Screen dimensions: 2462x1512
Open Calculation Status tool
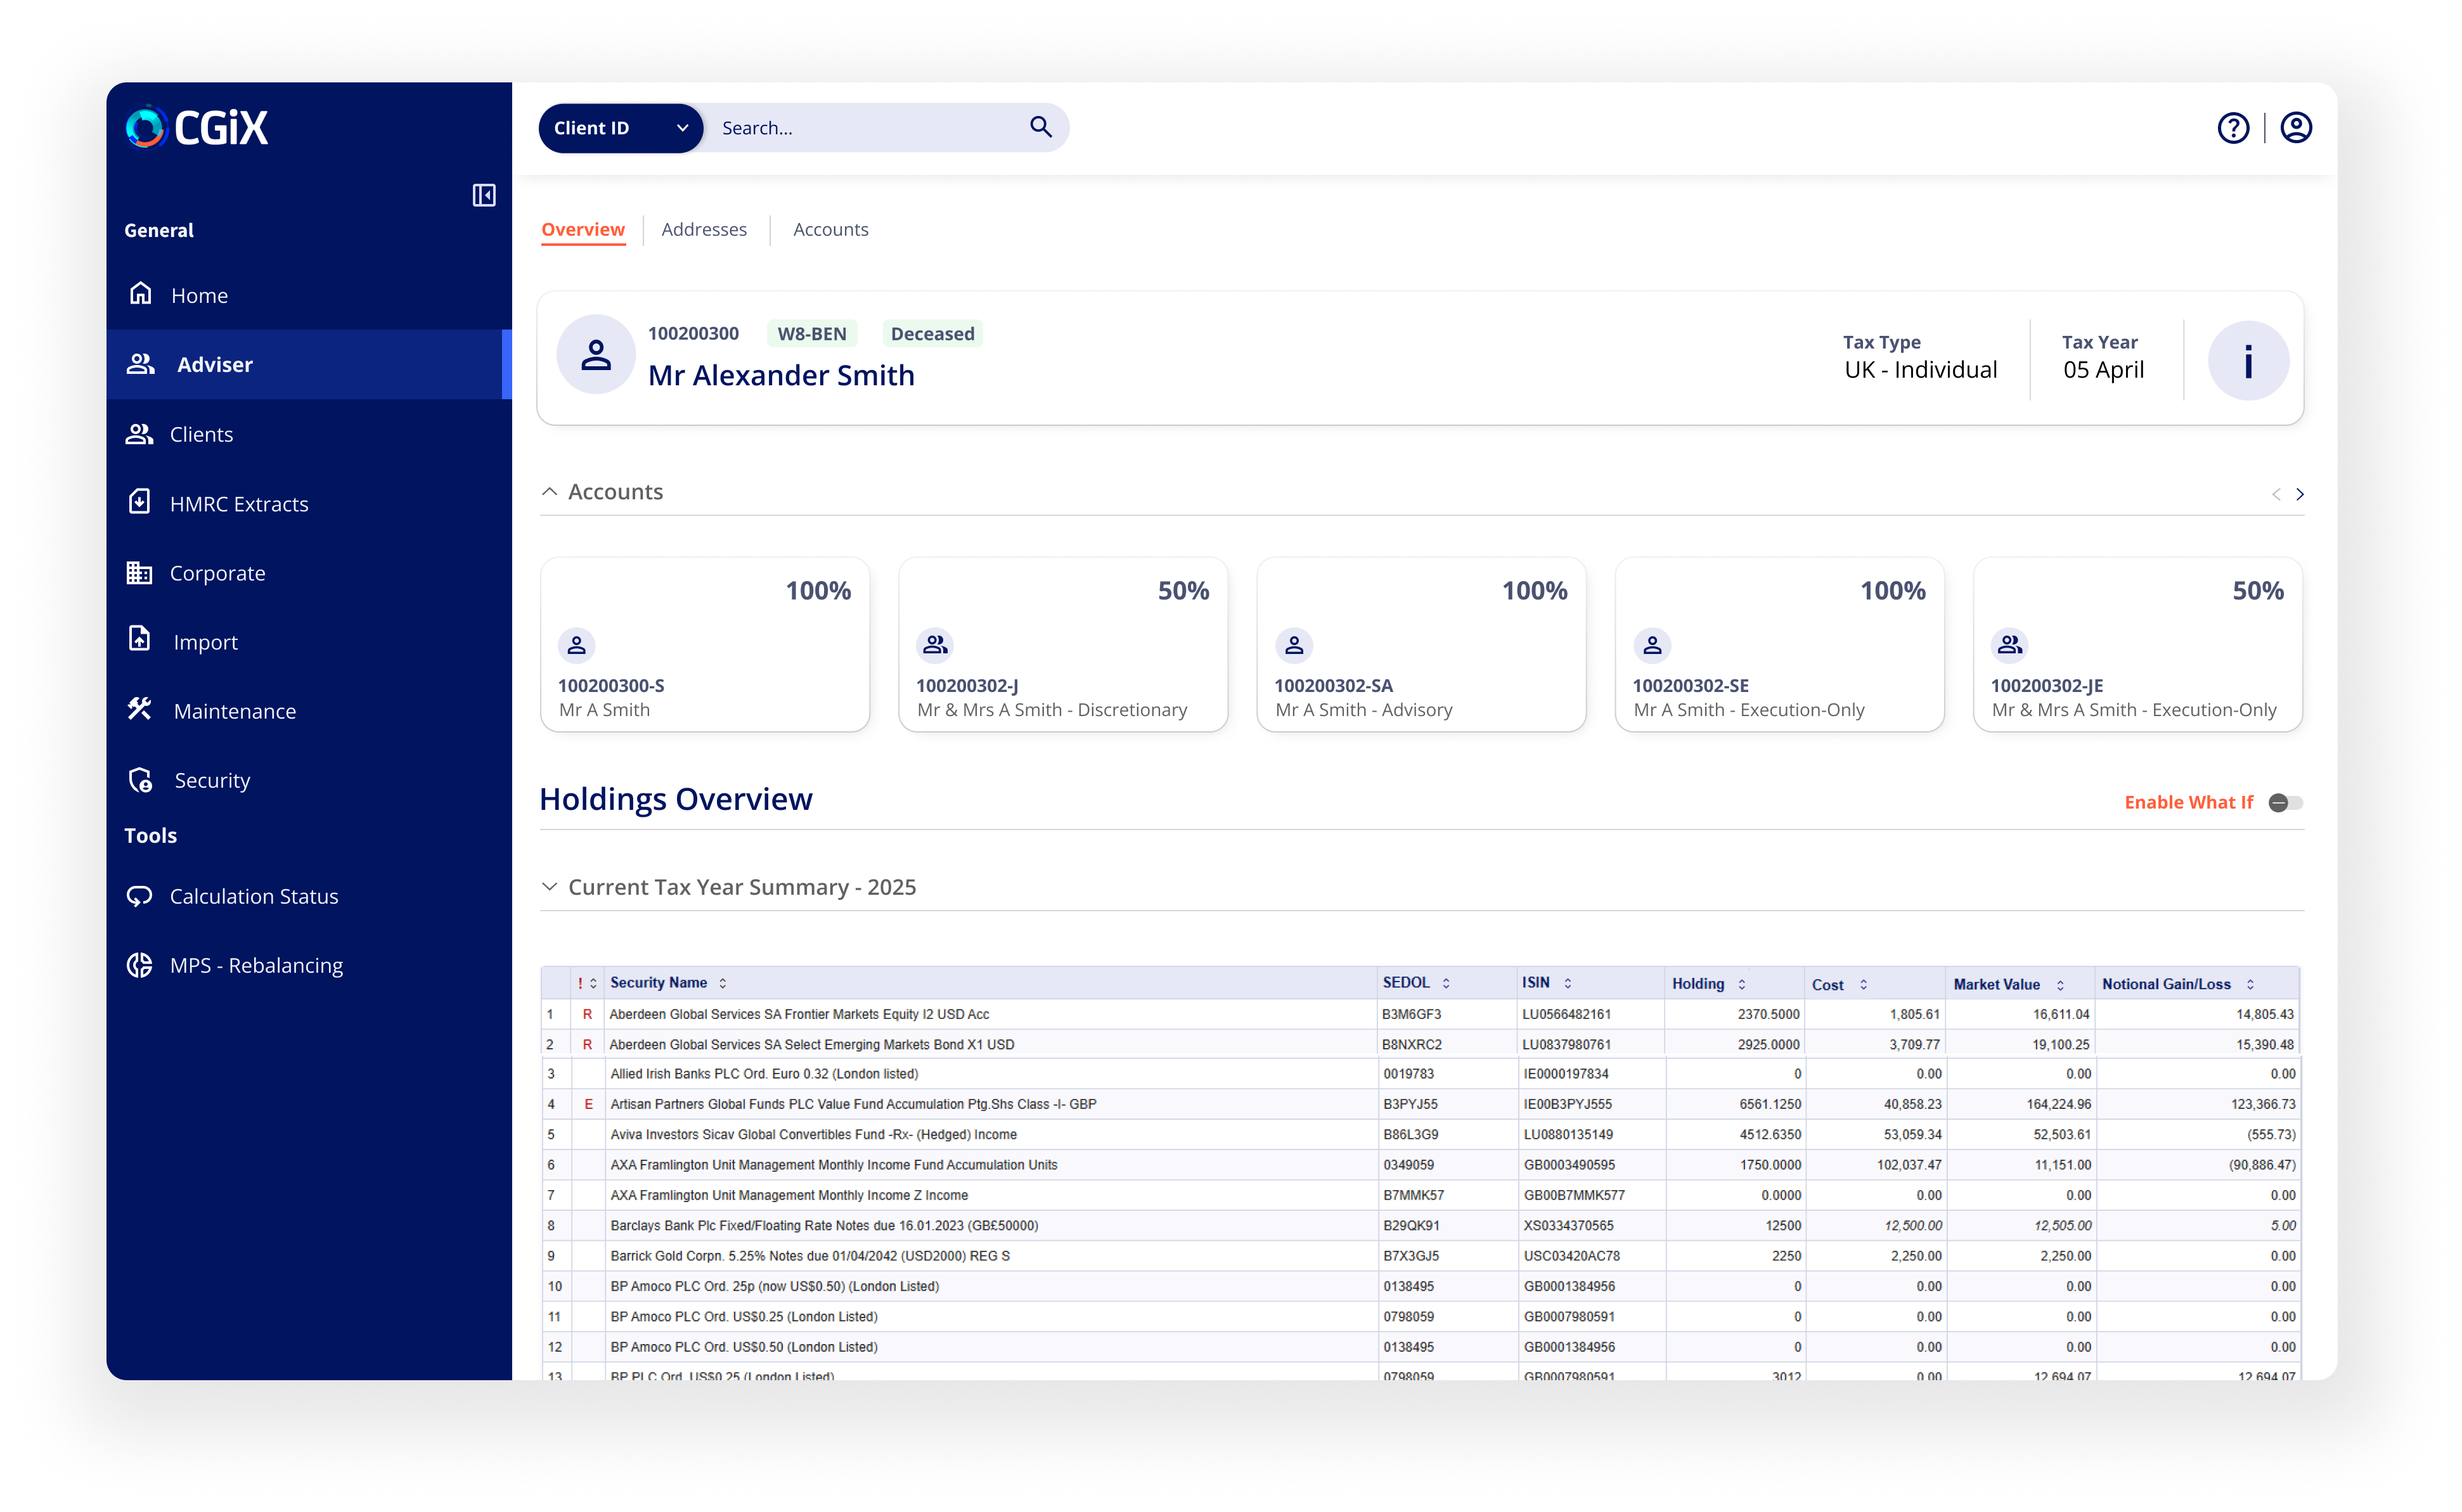253,896
